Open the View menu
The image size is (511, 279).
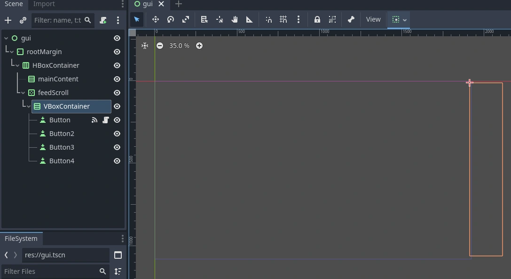373,19
